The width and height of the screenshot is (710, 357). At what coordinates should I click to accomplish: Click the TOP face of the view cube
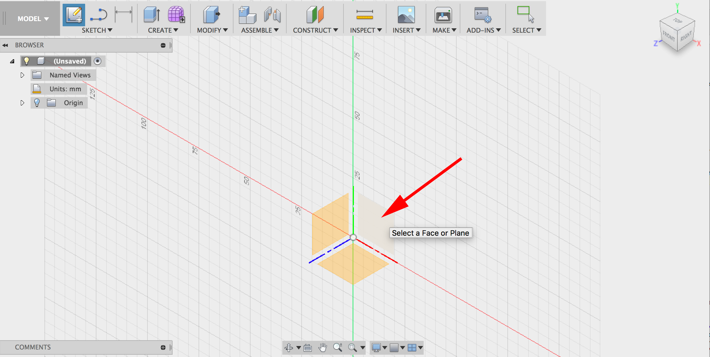677,21
